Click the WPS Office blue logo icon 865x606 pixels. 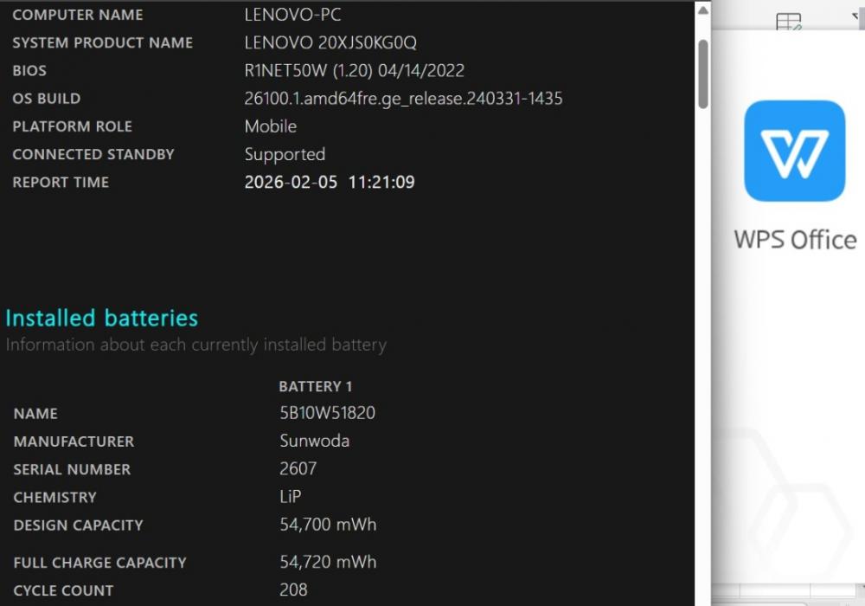tap(794, 151)
